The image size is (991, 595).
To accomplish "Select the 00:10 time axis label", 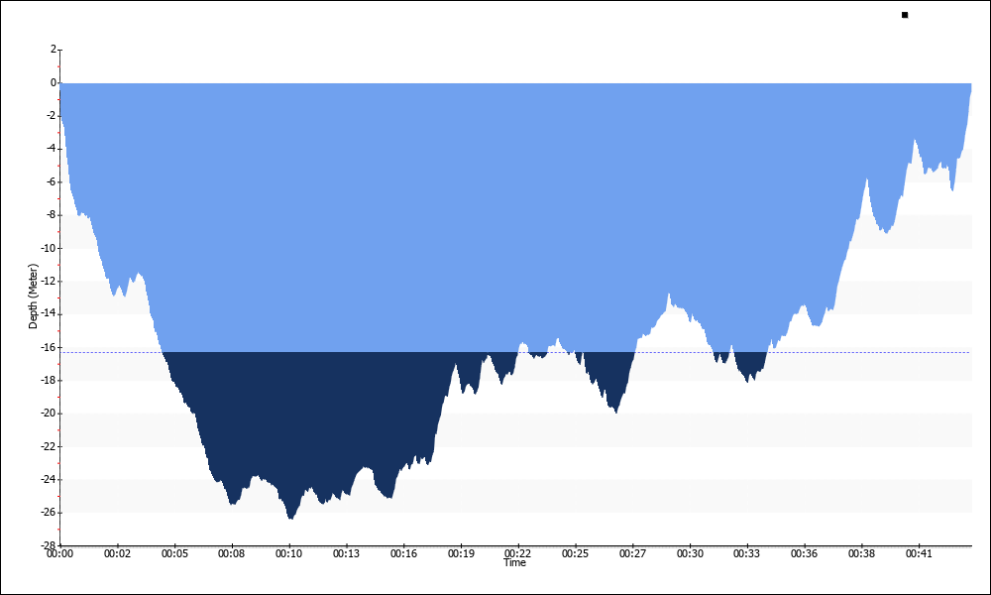I will point(288,553).
